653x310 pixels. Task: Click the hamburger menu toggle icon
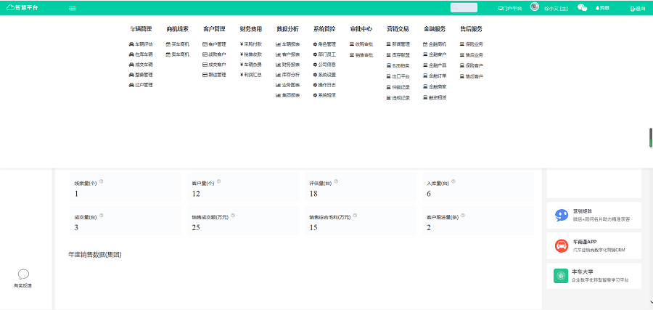tap(73, 8)
